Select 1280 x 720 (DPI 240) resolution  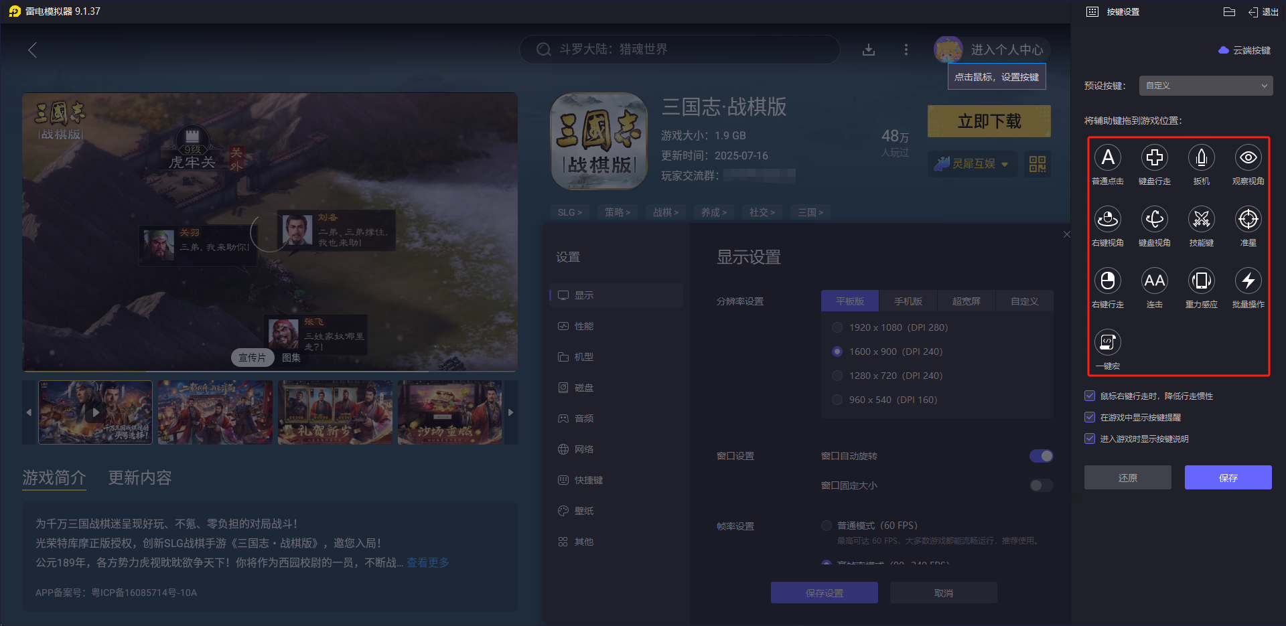click(x=837, y=376)
